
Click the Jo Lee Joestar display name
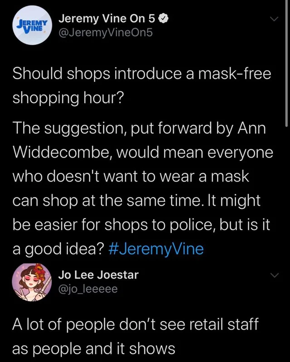coord(99,275)
